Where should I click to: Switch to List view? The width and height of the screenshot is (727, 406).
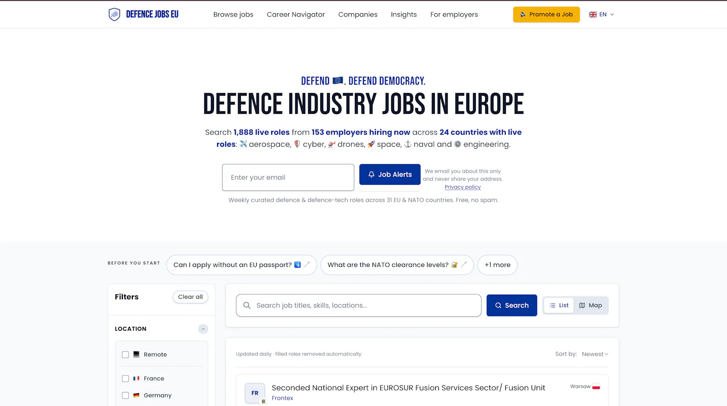tap(559, 306)
